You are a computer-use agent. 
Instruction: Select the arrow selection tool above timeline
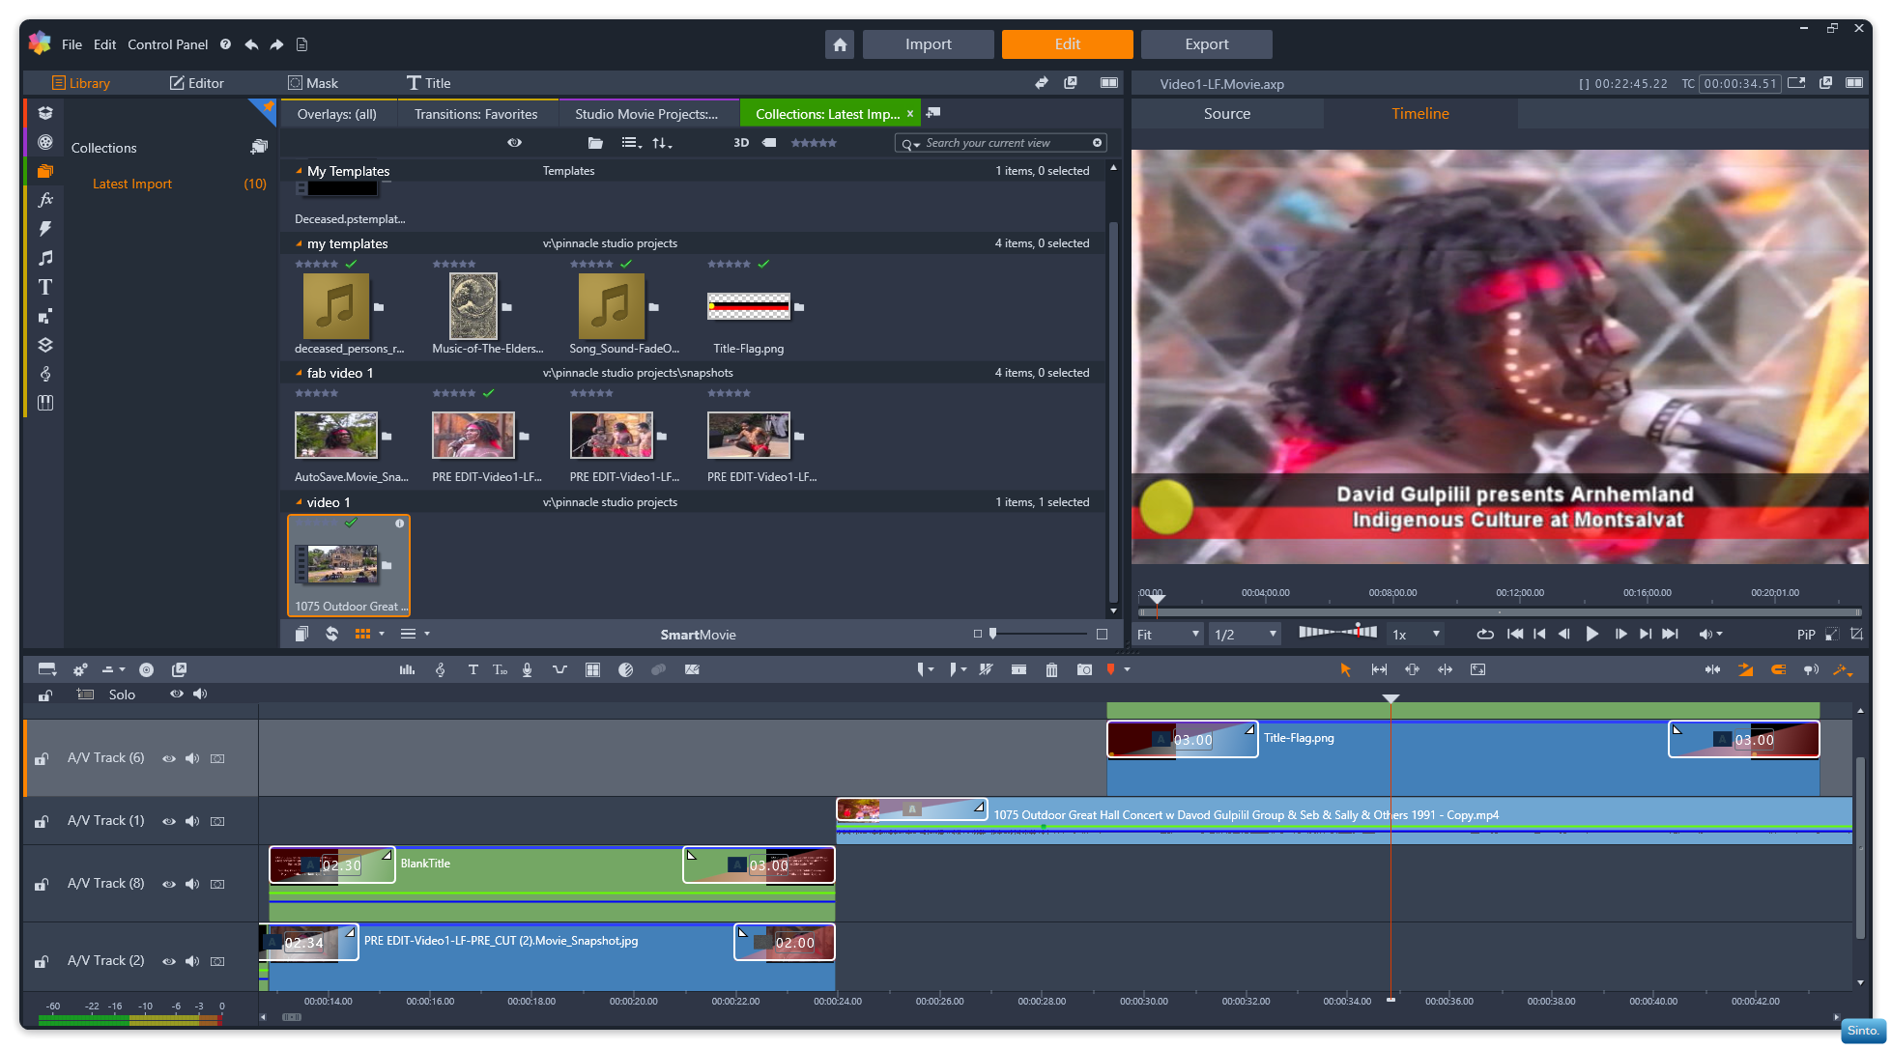click(x=1345, y=669)
